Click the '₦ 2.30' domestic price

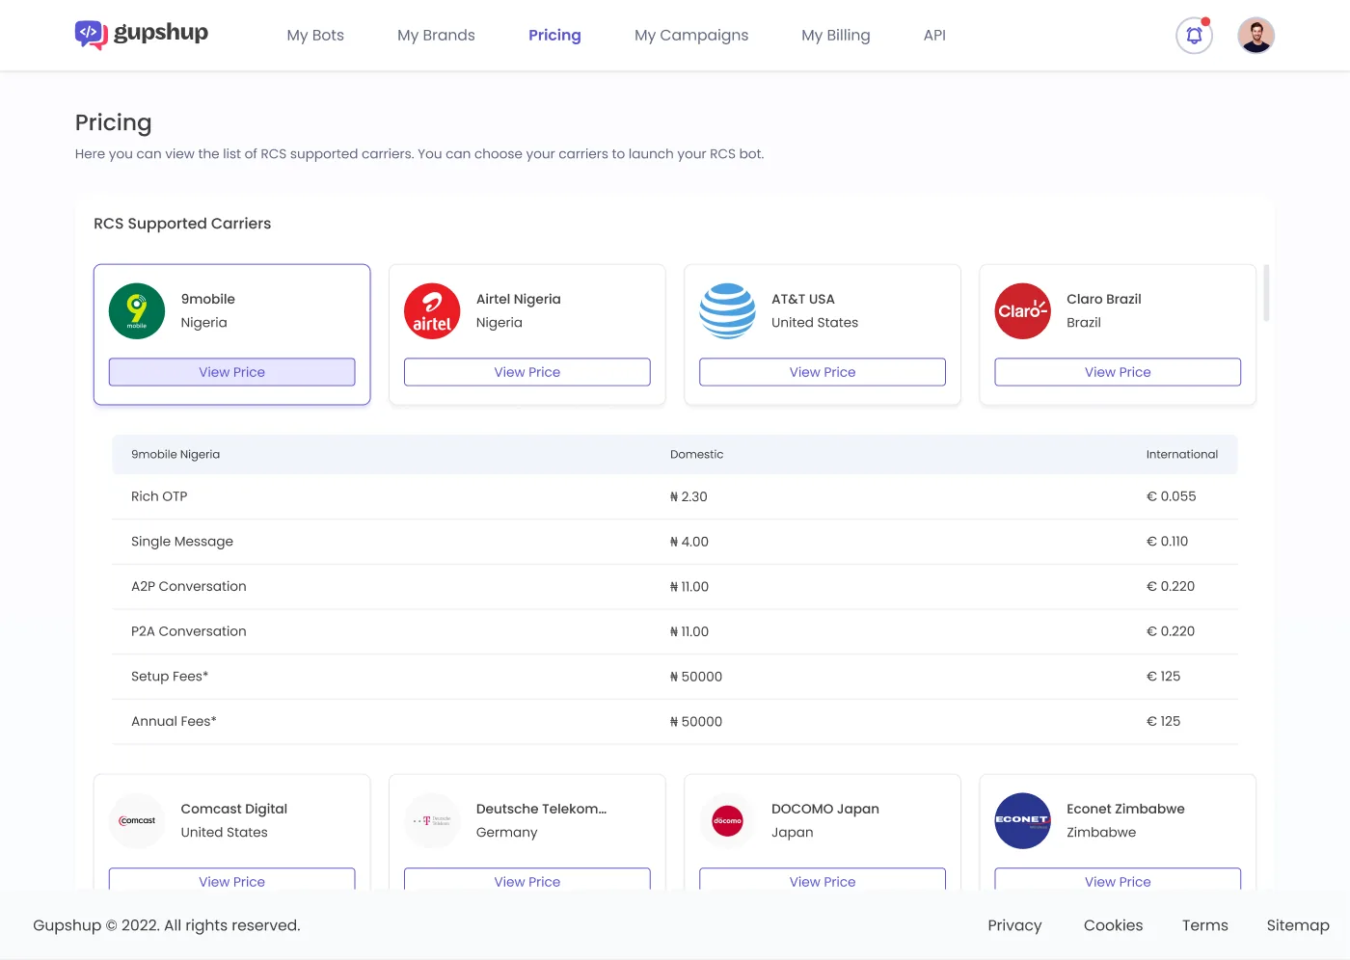(688, 496)
